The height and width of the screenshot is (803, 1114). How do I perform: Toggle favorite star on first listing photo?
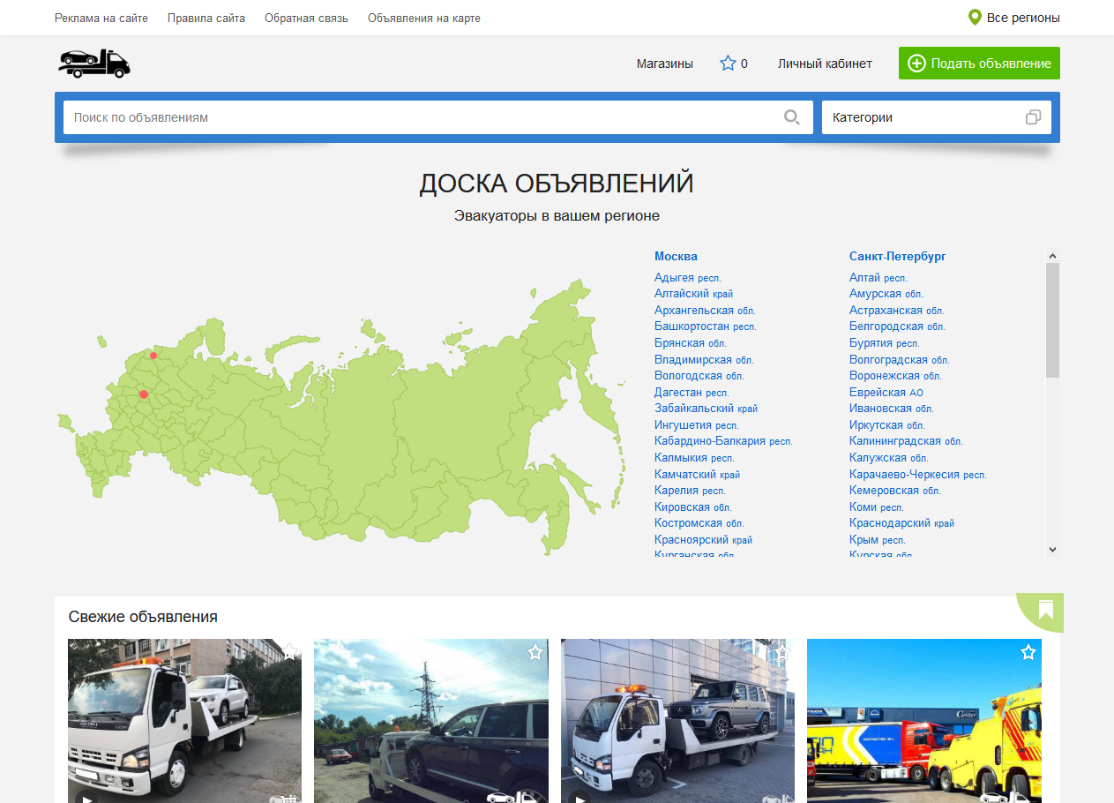[288, 652]
